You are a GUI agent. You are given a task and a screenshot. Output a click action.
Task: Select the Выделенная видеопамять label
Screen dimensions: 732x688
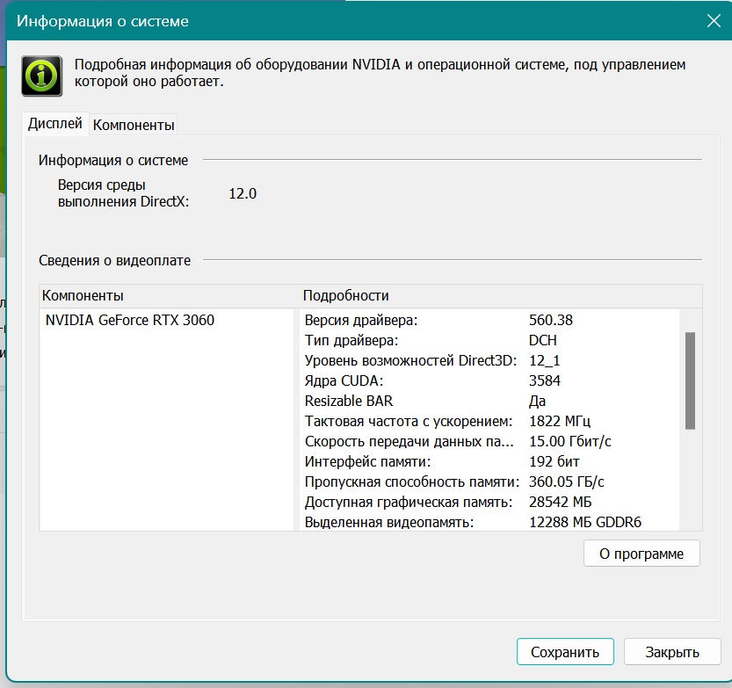pyautogui.click(x=389, y=522)
